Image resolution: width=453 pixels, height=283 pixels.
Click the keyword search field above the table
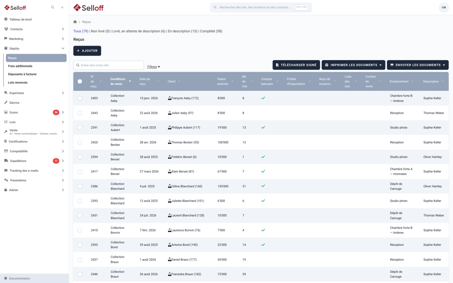point(109,65)
